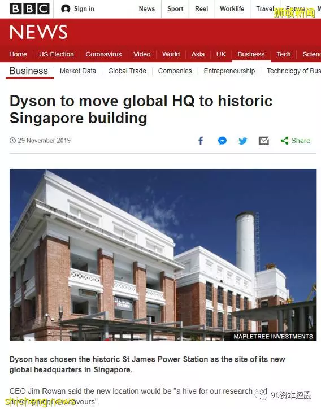
Task: Open the US Election tab
Action: point(57,54)
